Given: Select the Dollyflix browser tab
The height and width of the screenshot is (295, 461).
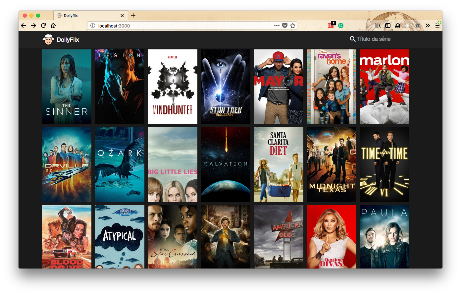Looking at the screenshot, I should tap(90, 15).
